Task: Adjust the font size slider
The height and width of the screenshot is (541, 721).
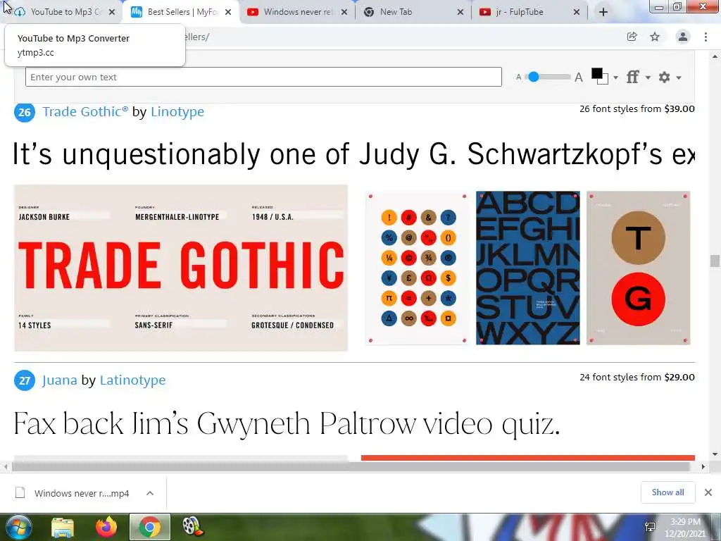Action: 534,77
